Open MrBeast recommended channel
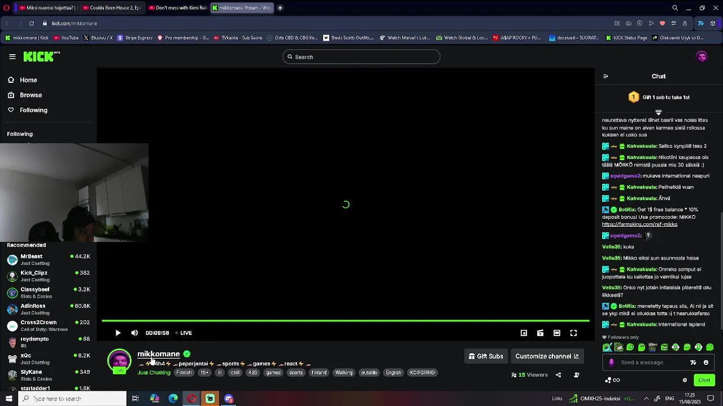The image size is (723, 406). pos(49,259)
